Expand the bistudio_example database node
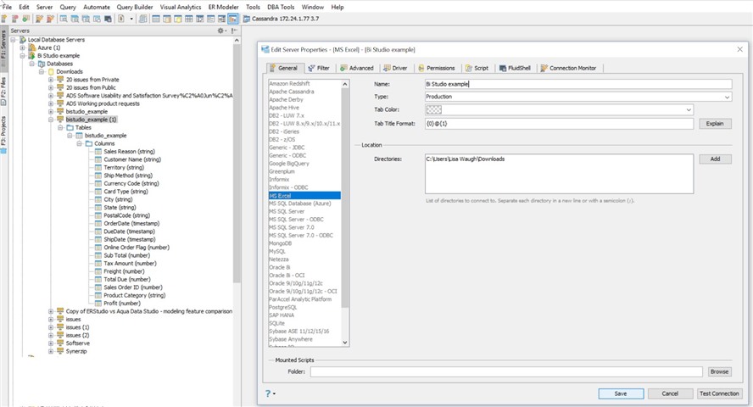753x407 pixels. point(50,111)
